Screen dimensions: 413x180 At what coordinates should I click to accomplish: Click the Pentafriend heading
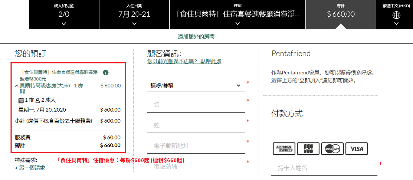(x=291, y=54)
